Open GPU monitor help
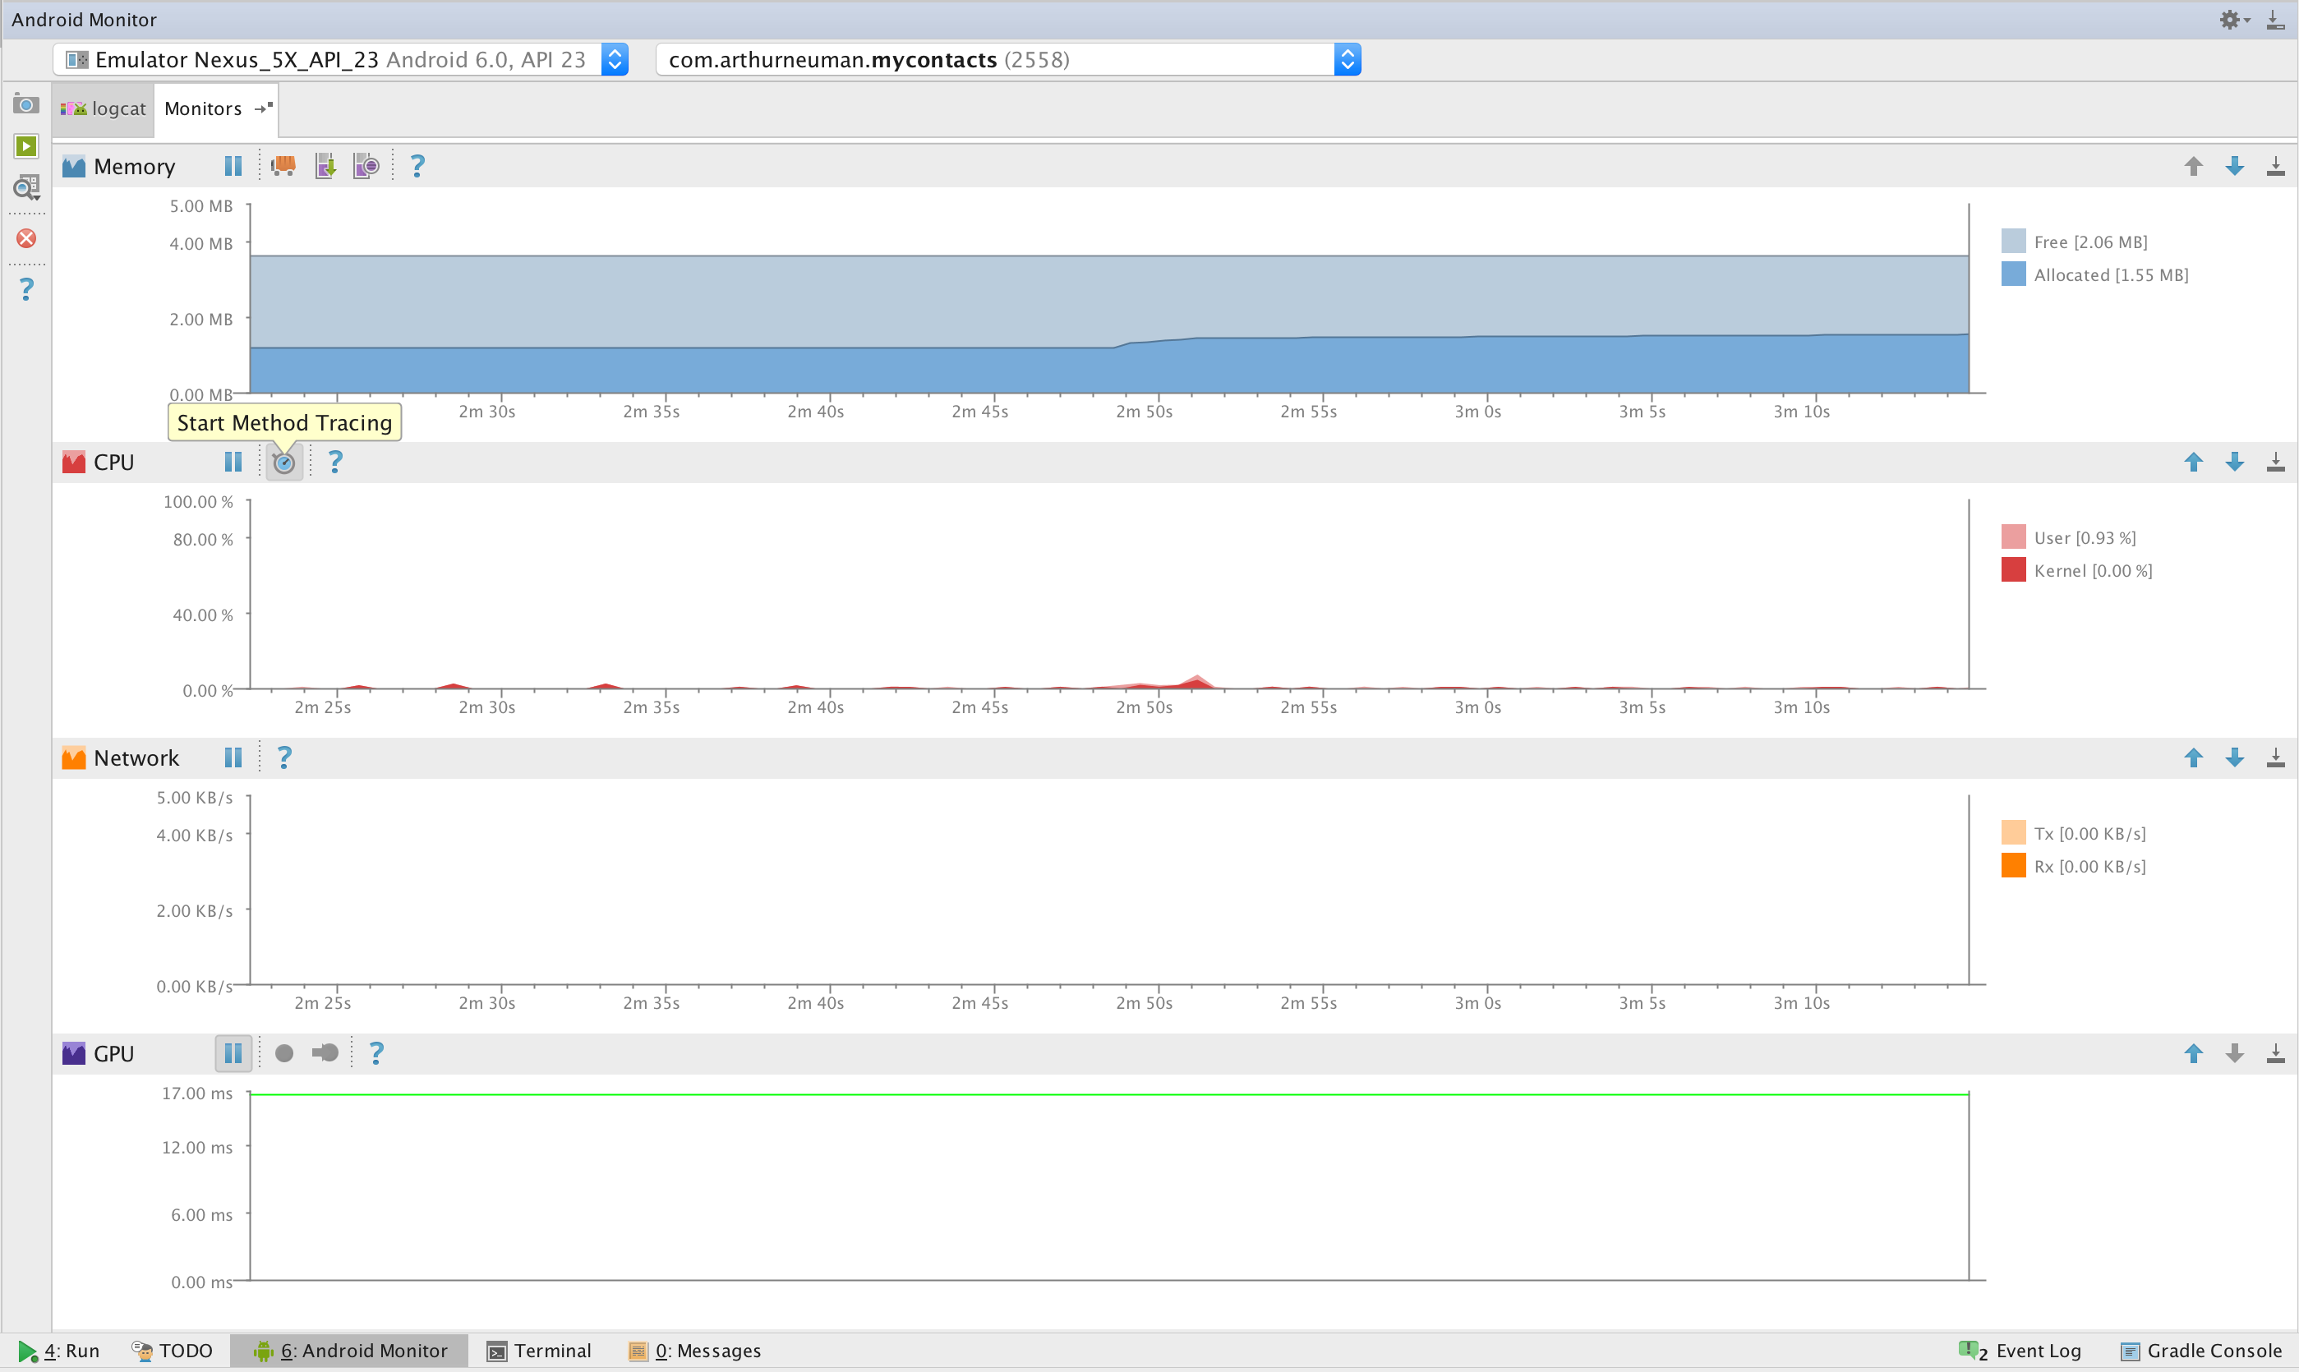The width and height of the screenshot is (2299, 1372). pyautogui.click(x=376, y=1054)
